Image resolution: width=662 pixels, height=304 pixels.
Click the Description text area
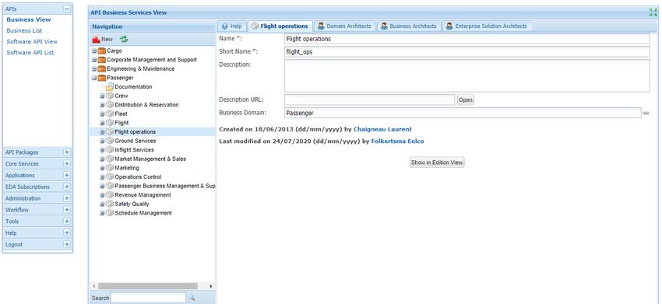coord(467,75)
